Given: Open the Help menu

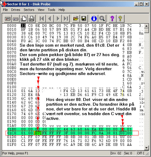Looking at the screenshot, I should point(62,10).
